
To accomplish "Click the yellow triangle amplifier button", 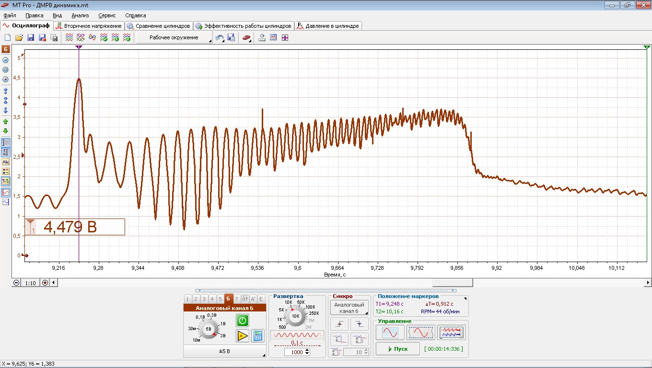I will [x=243, y=336].
